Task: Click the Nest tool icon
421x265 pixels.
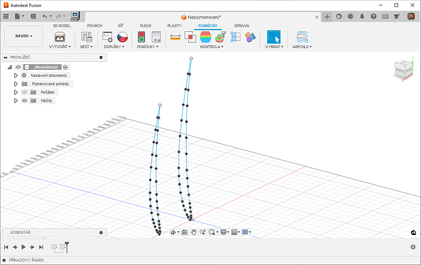Action: (87, 37)
